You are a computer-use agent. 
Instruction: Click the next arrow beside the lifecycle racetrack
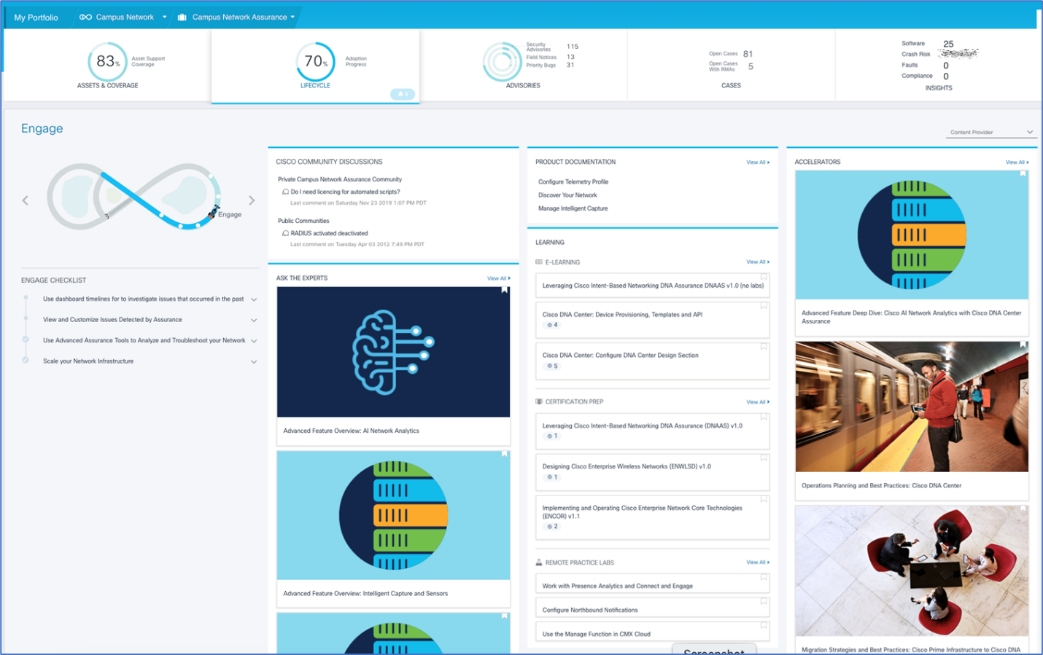pos(252,200)
